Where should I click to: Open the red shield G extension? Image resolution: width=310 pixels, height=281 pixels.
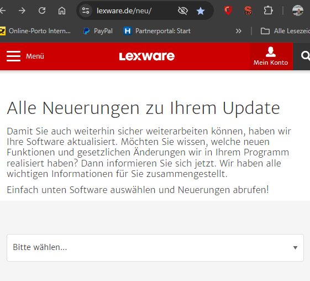click(228, 11)
